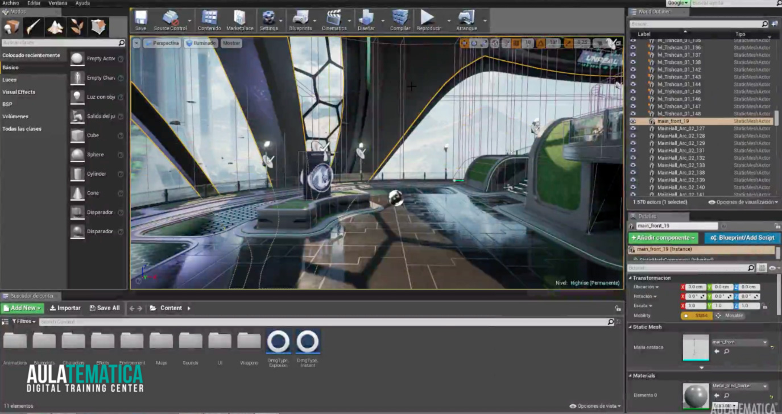Select the translate gizmo tool in viewport

(464, 43)
